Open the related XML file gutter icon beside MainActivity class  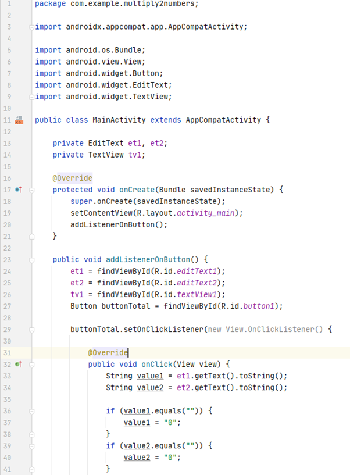tap(19, 120)
